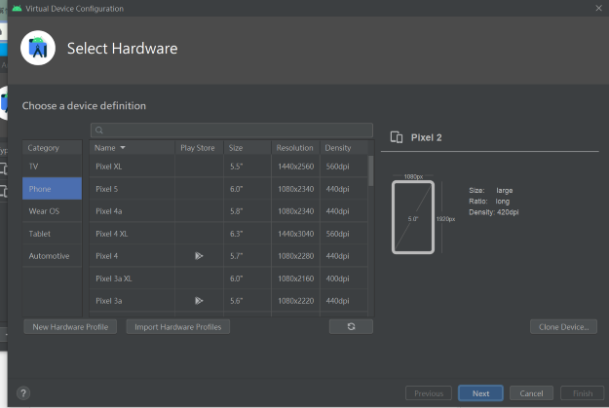Viewport: 609px width, 408px height.
Task: Close the Virtual Device Configuration dialog
Action: pyautogui.click(x=598, y=8)
